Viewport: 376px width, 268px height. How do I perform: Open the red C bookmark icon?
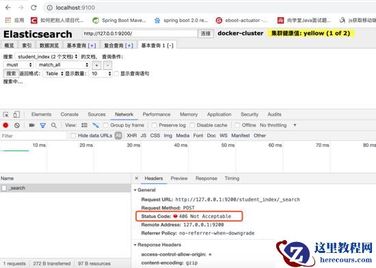point(33,21)
